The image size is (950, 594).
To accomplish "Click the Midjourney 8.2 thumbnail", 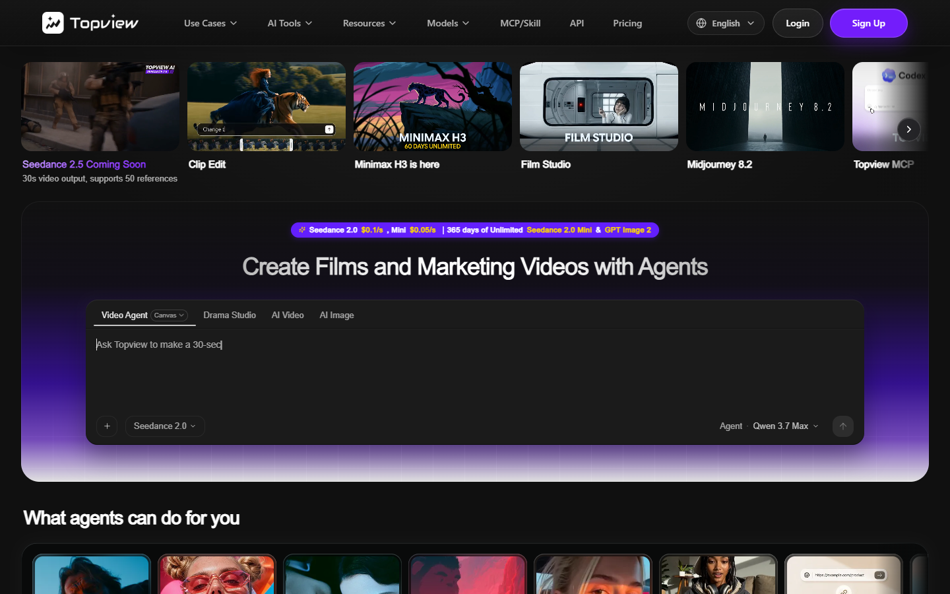I will click(x=765, y=107).
